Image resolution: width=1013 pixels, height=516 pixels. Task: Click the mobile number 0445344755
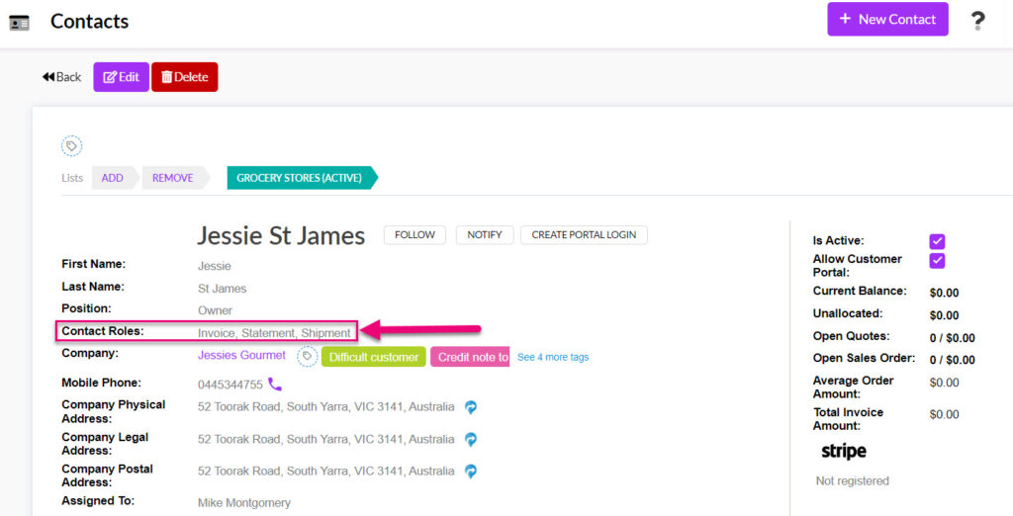pyautogui.click(x=230, y=385)
